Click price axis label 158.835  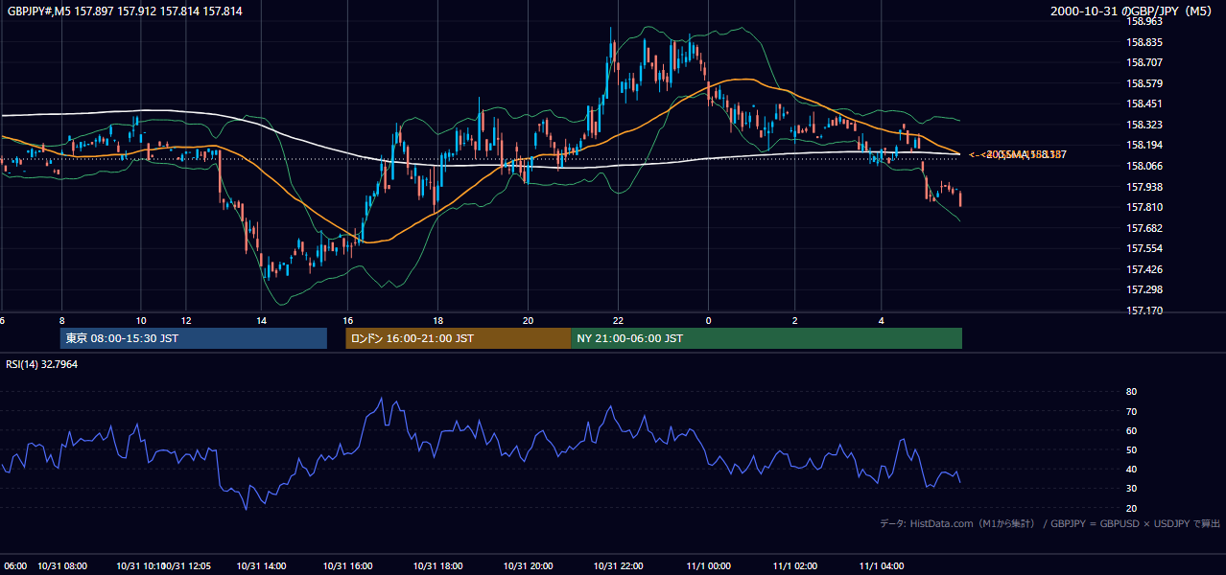pyautogui.click(x=1144, y=42)
